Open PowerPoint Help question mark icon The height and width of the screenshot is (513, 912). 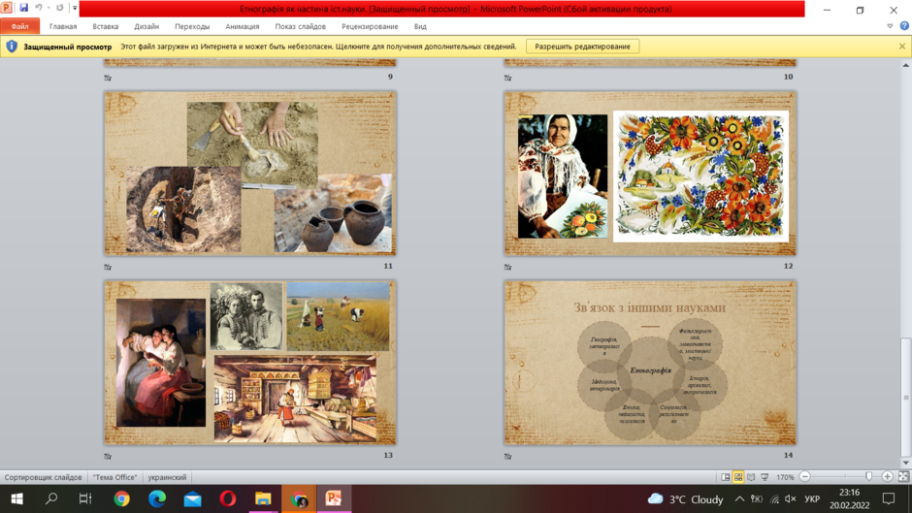pyautogui.click(x=904, y=26)
